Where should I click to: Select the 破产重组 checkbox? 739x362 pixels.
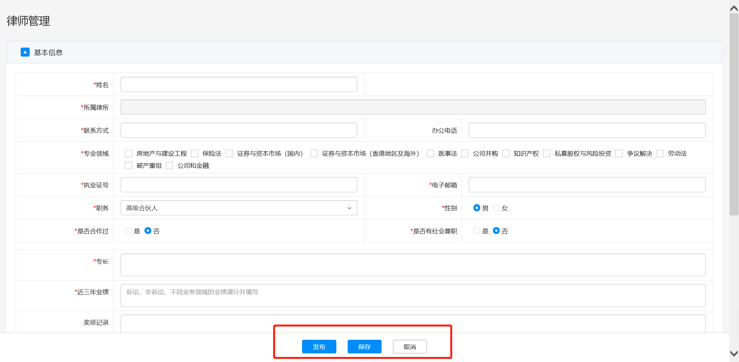(128, 166)
